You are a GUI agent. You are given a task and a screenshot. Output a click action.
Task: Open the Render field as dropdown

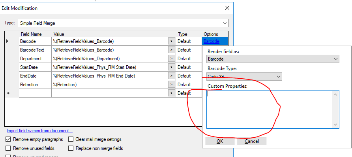tap(273, 59)
